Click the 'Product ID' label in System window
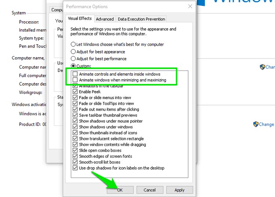 tap(30, 124)
